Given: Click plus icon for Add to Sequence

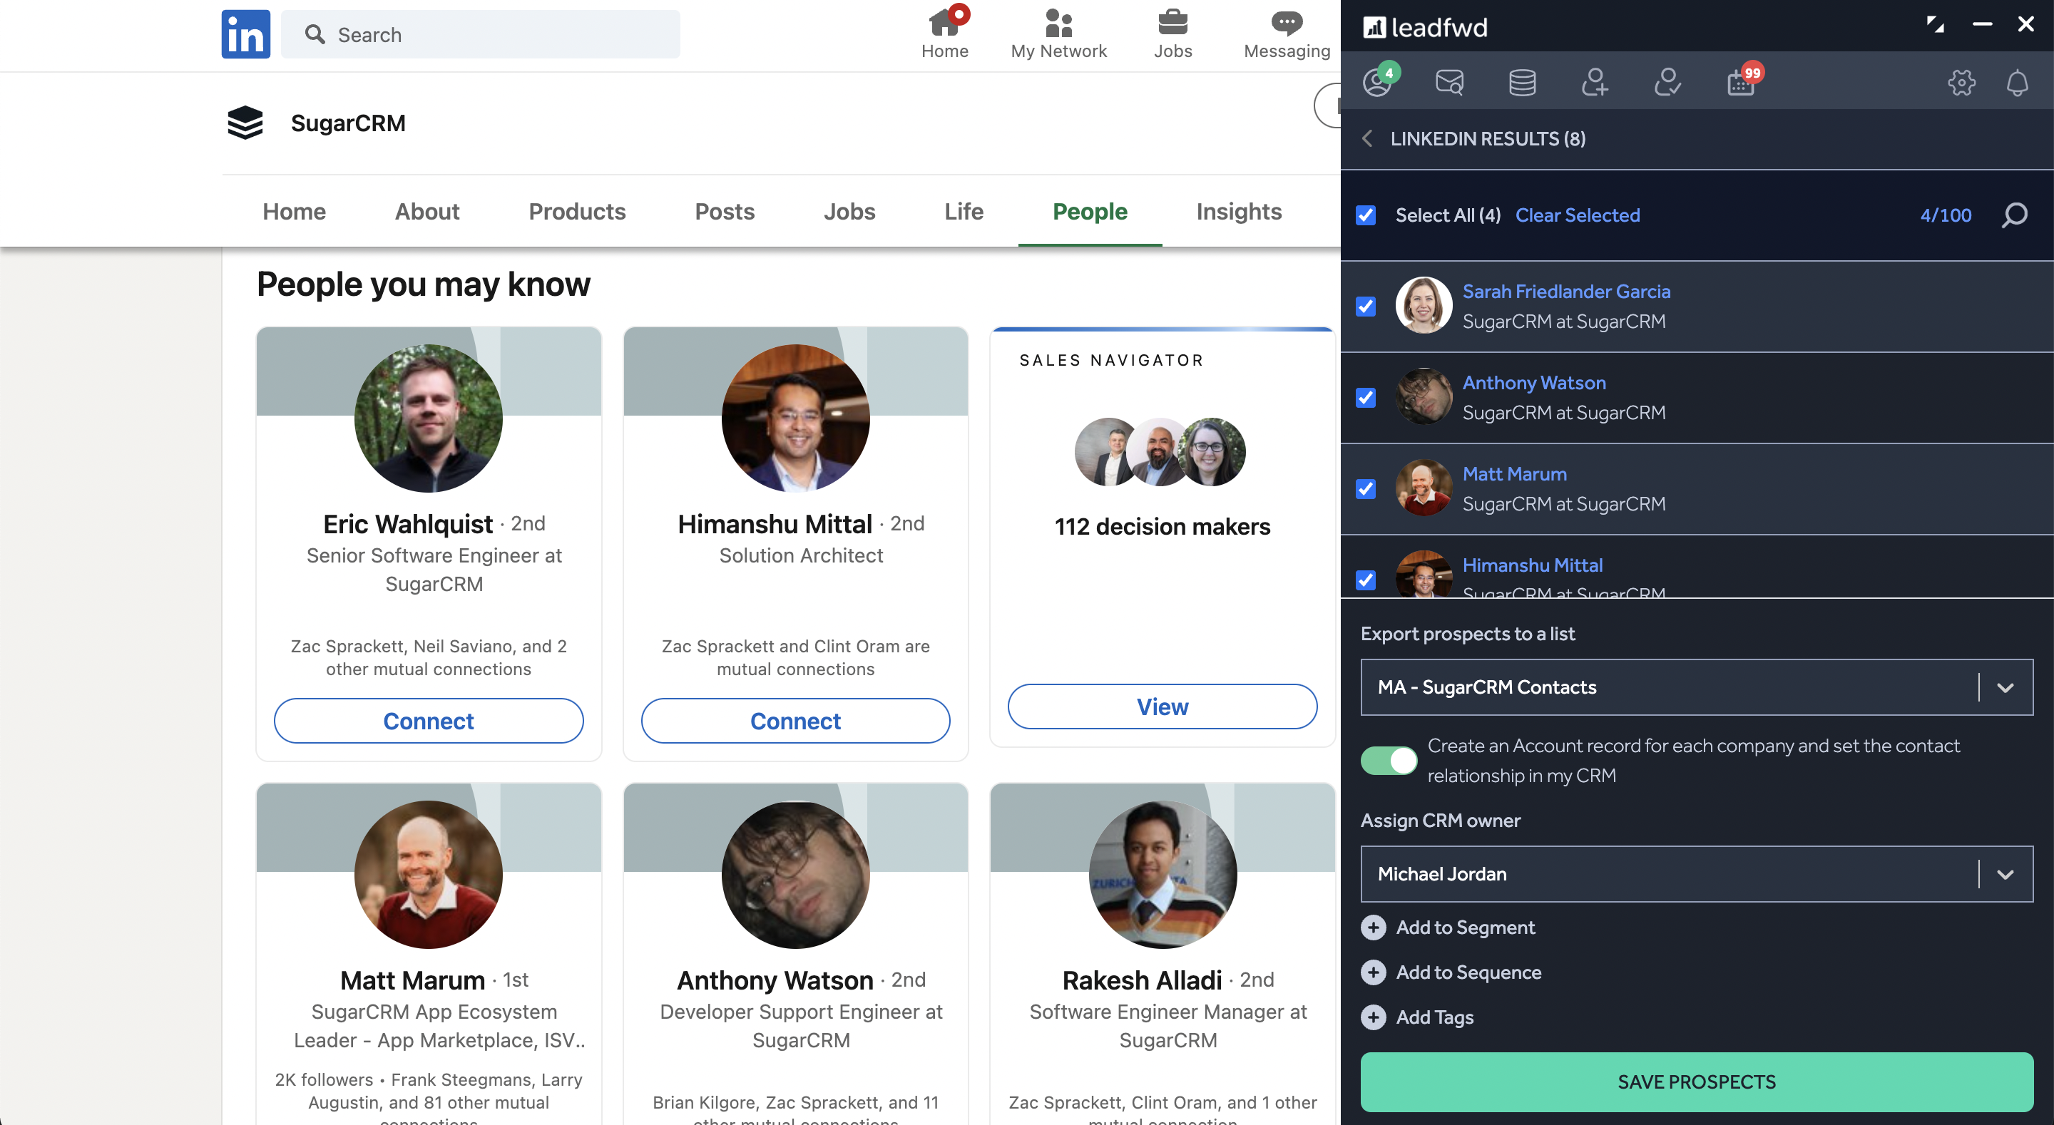Looking at the screenshot, I should coord(1372,972).
